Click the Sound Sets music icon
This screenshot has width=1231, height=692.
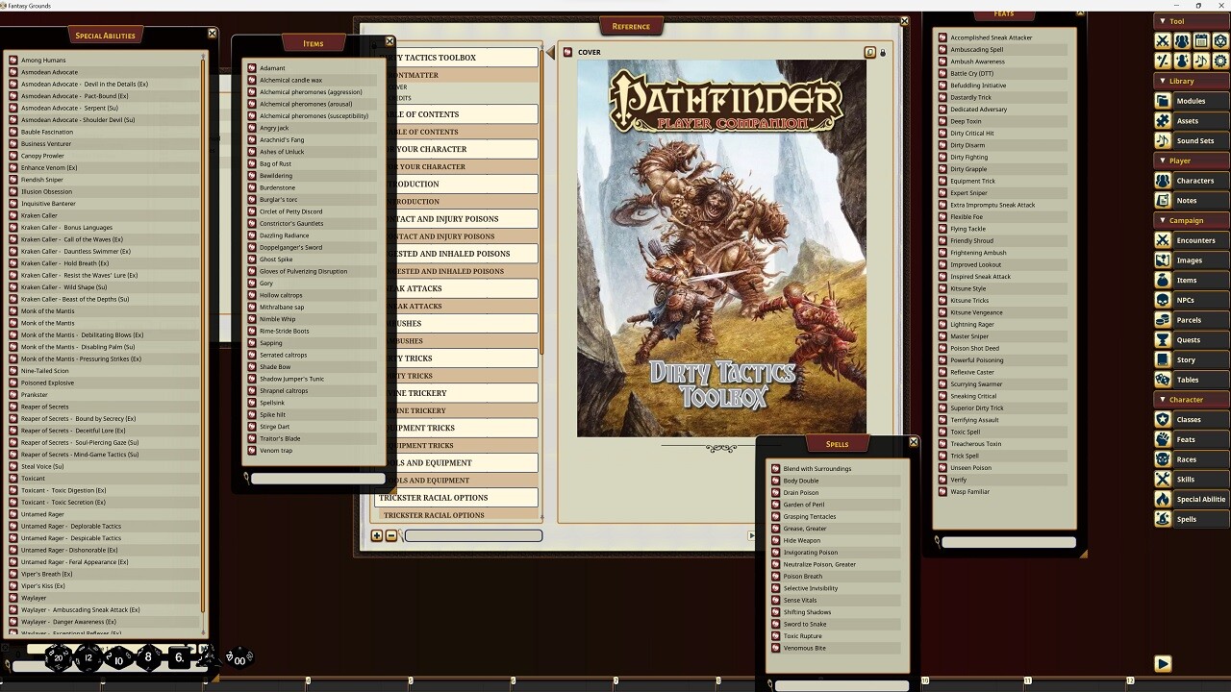1163,140
